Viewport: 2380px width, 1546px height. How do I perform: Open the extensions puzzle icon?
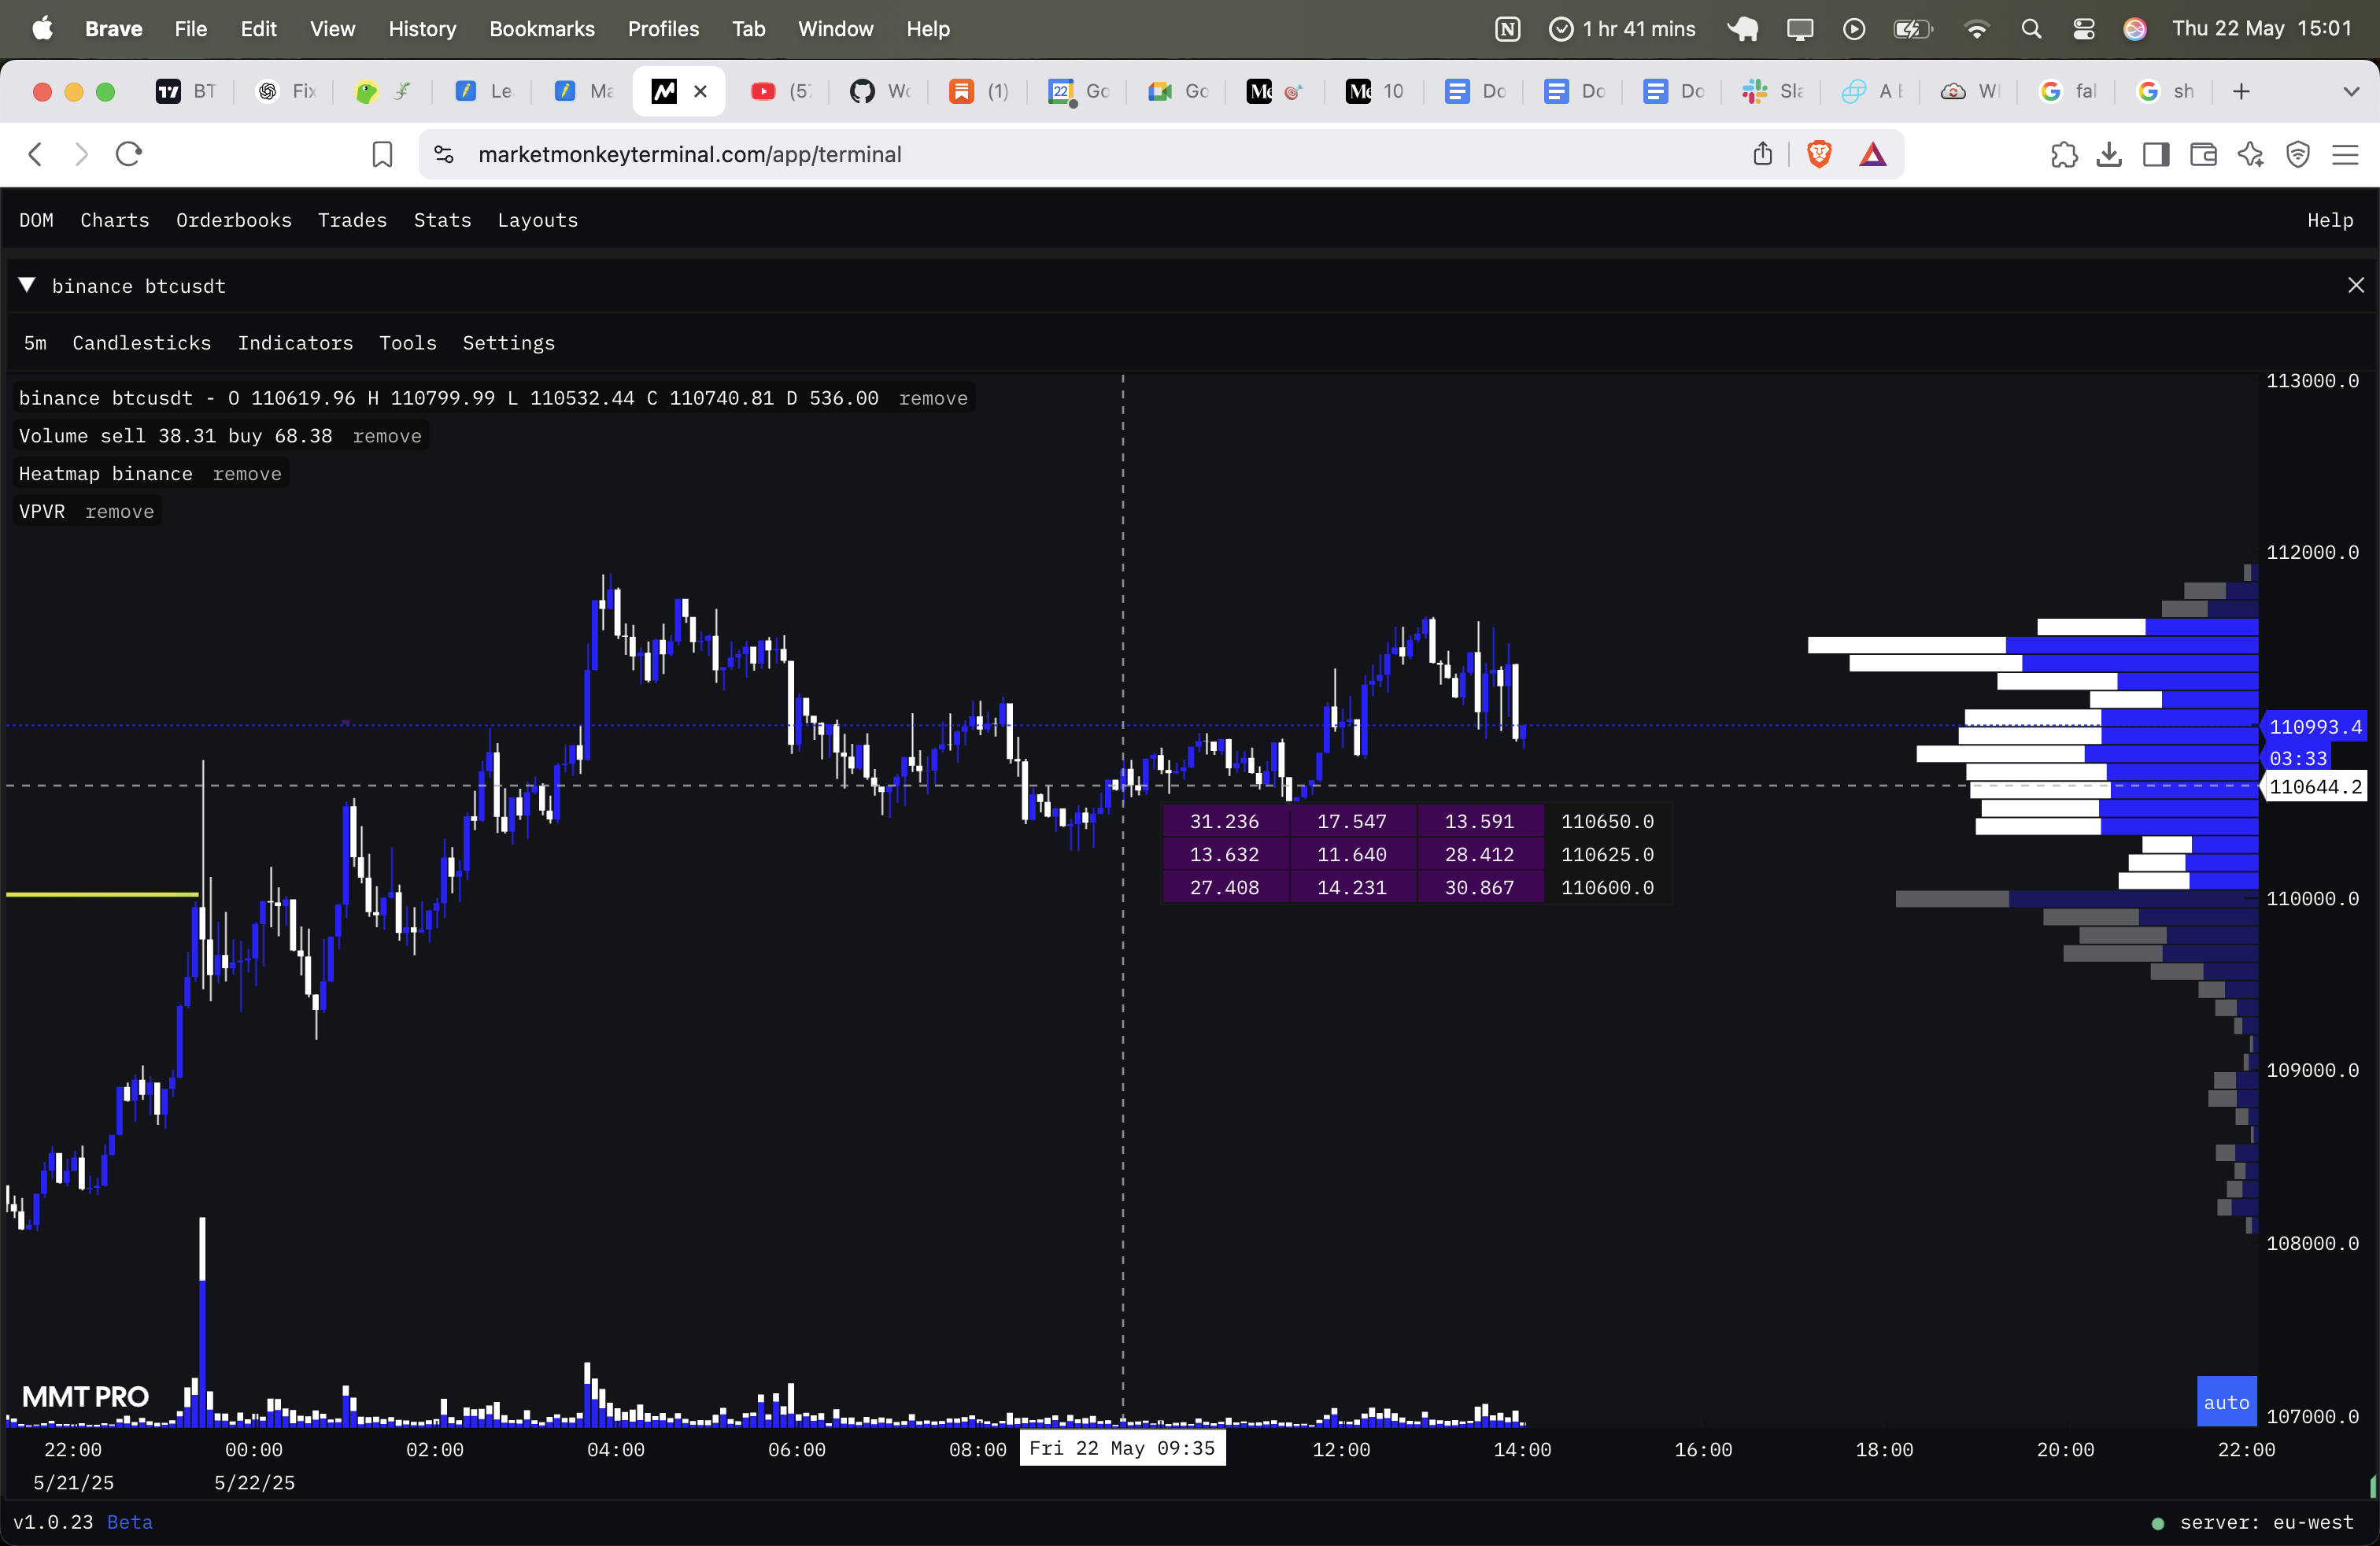pos(2063,154)
